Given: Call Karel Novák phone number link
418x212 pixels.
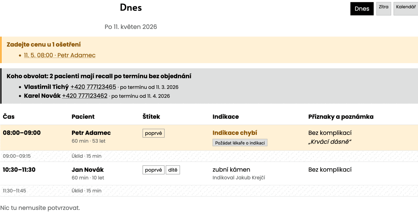Looking at the screenshot, I should 85,96.
